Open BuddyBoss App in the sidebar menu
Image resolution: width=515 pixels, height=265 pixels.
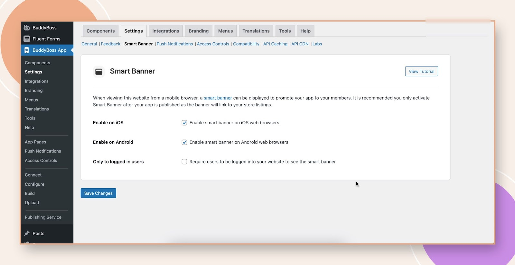pos(47,50)
